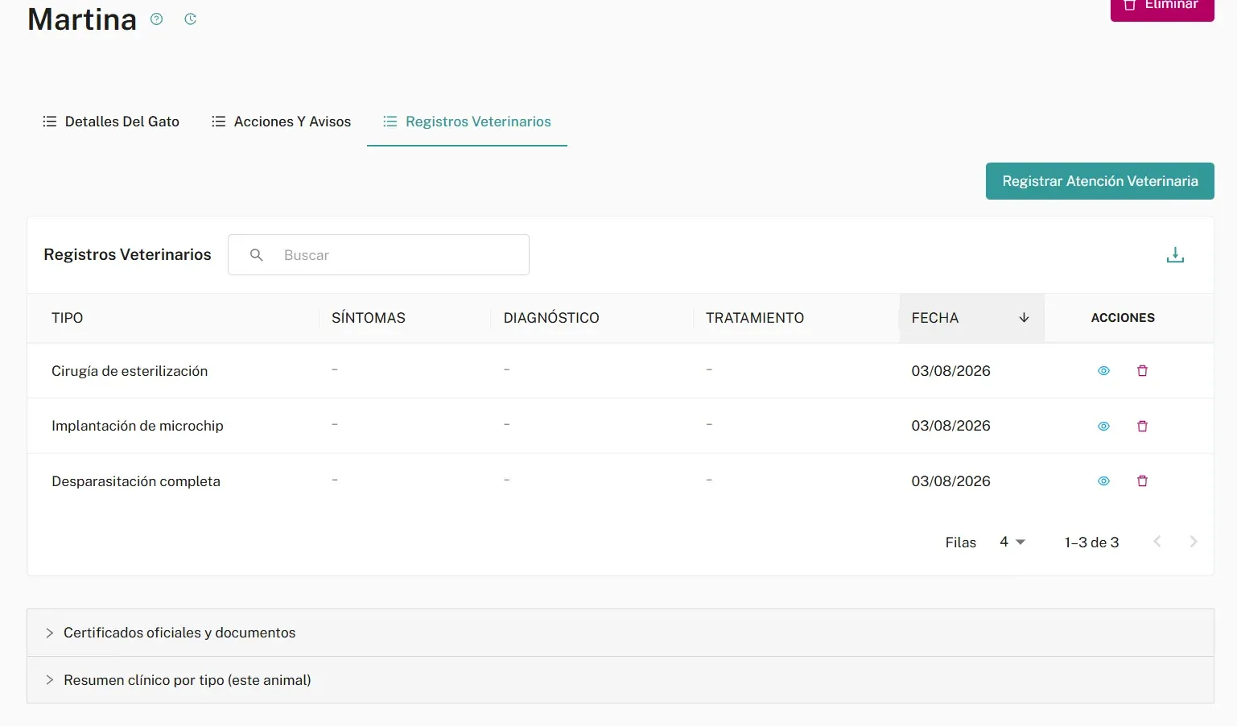The width and height of the screenshot is (1237, 726).
Task: Open the Filas rows-per-page dropdown
Action: (1012, 542)
